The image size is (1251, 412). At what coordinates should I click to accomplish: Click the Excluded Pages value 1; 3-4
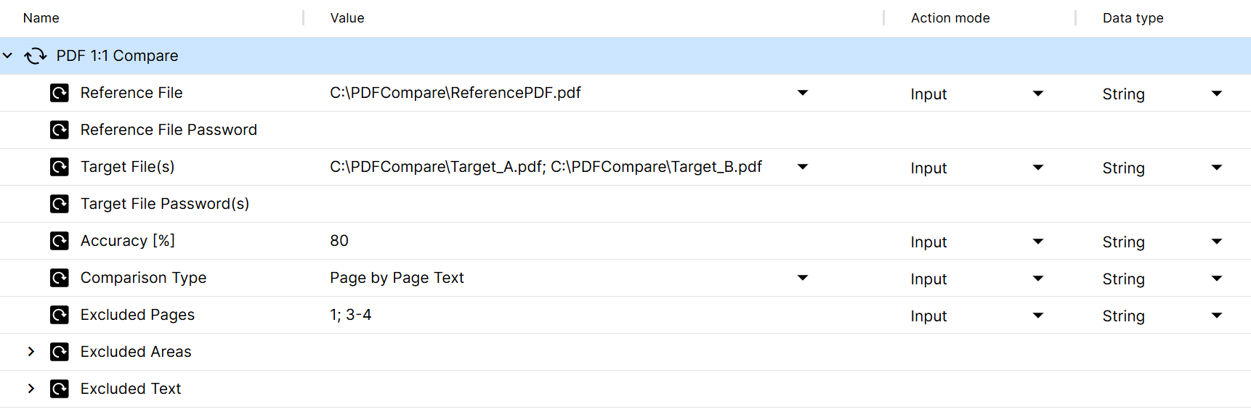(351, 315)
